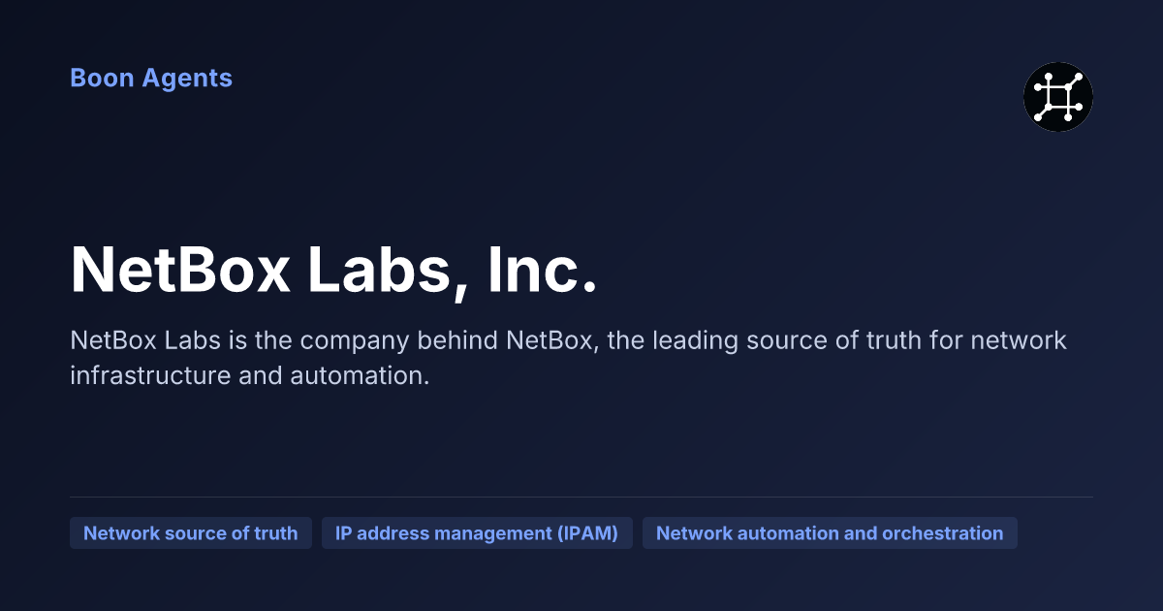Click the description starting "NetBox Labs is the company"

(x=568, y=358)
